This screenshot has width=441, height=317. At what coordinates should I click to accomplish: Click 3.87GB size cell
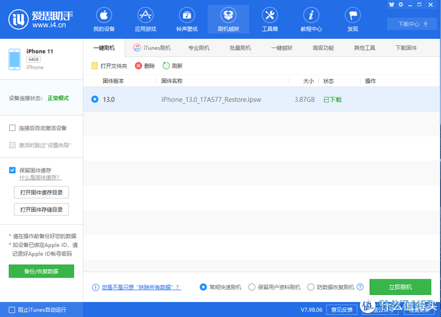[x=305, y=99]
